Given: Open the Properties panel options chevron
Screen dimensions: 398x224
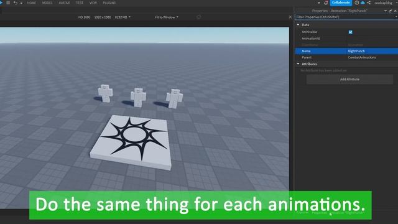Looking at the screenshot, I should pyautogui.click(x=386, y=11).
